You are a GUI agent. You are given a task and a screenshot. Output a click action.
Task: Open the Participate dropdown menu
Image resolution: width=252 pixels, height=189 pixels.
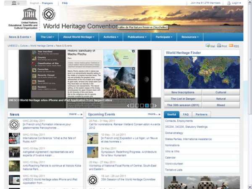[x=164, y=37]
